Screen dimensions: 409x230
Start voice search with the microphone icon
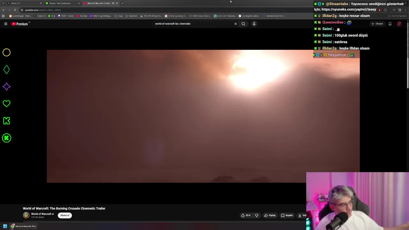coord(254,24)
